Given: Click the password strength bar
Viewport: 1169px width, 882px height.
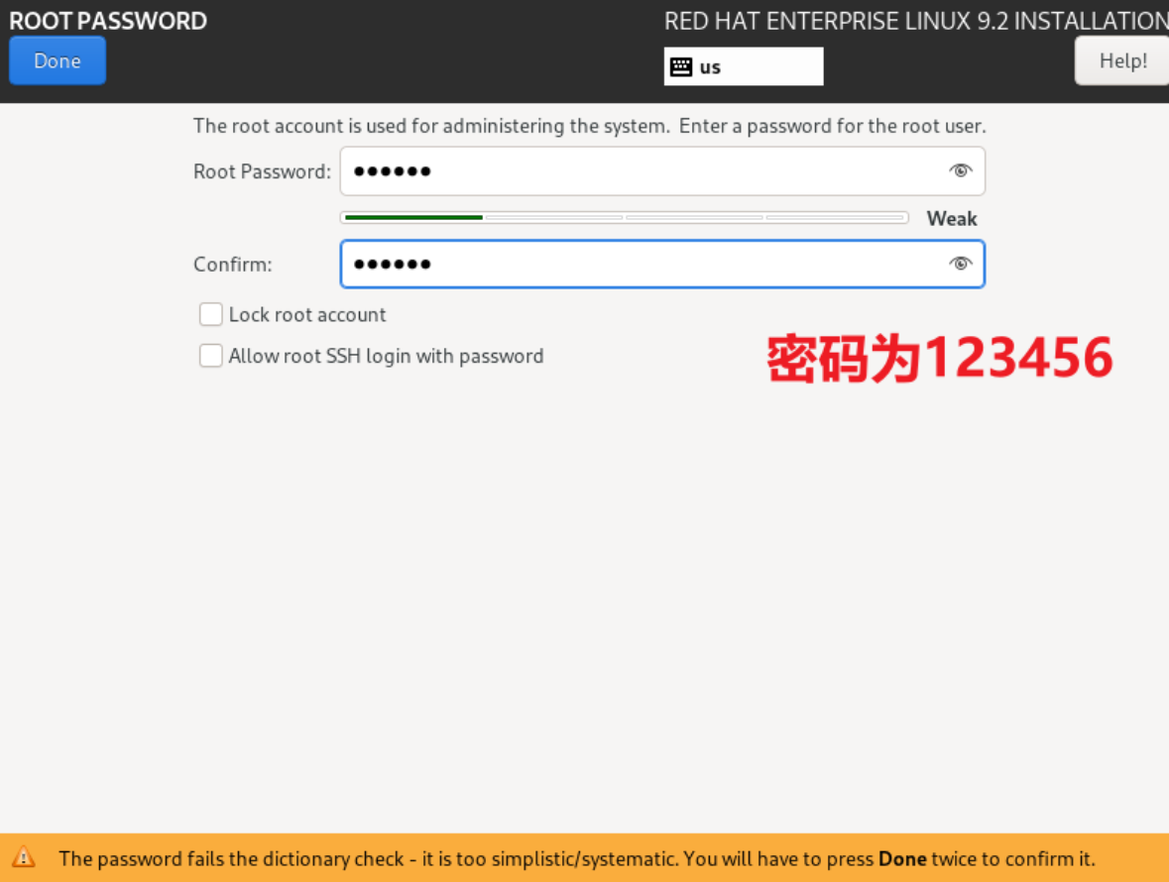Looking at the screenshot, I should [x=624, y=217].
